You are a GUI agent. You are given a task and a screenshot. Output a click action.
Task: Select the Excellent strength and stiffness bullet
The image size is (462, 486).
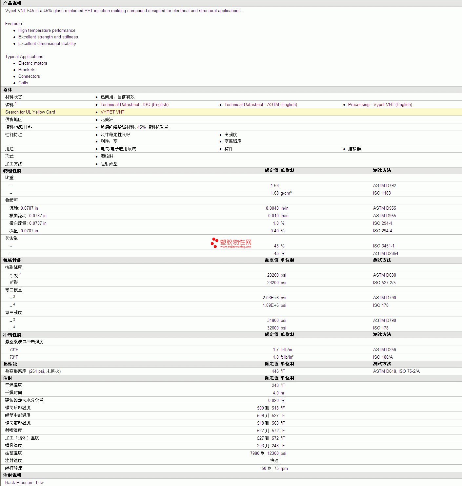tap(48, 37)
